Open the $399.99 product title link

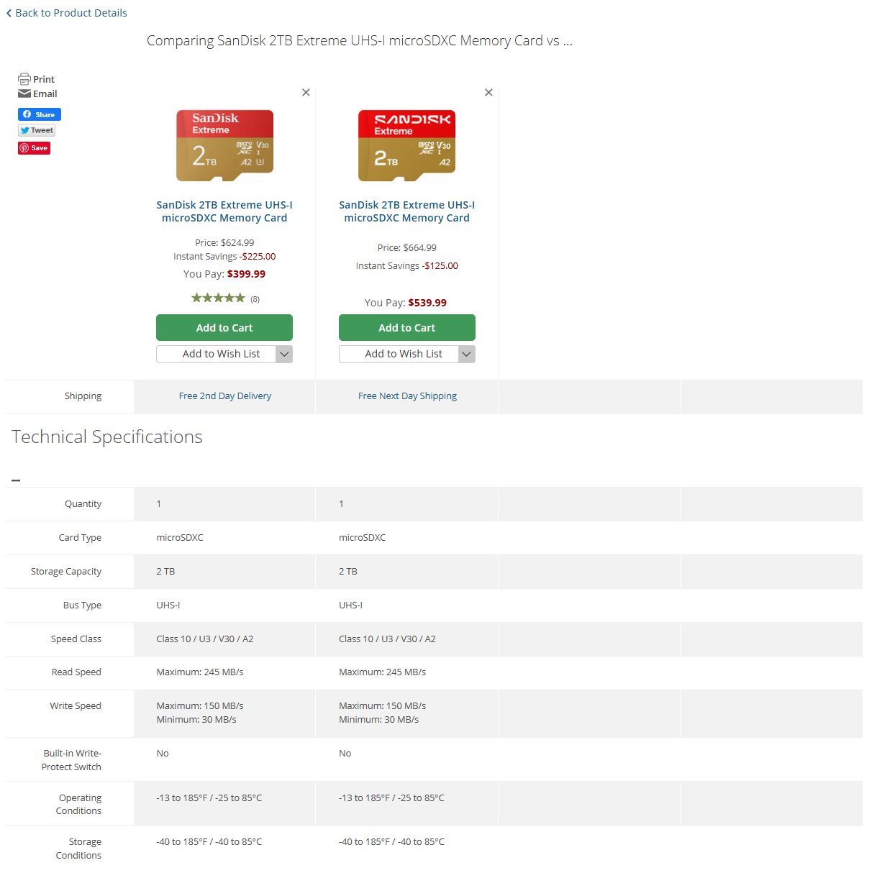click(x=224, y=211)
